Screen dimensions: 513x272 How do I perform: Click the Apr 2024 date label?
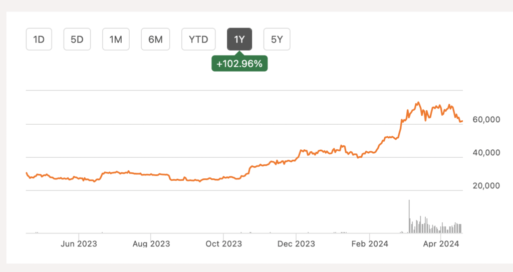pos(441,244)
